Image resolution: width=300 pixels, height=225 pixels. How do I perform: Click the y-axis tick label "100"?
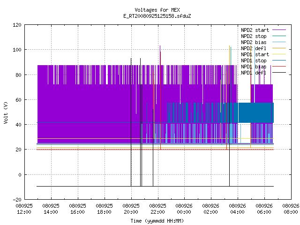(x=17, y=50)
